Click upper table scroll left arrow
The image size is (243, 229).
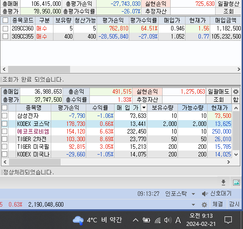(x=4, y=69)
